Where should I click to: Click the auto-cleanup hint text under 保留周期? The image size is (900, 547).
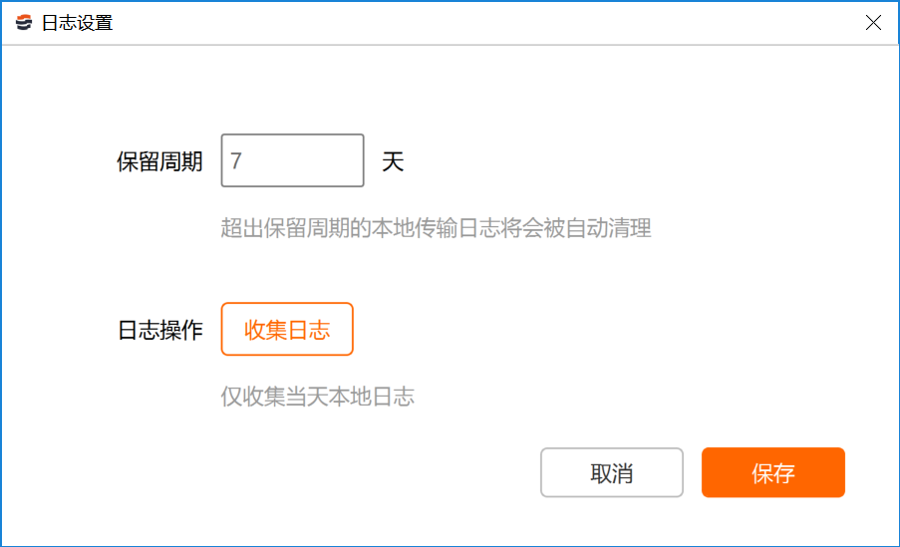tap(436, 228)
